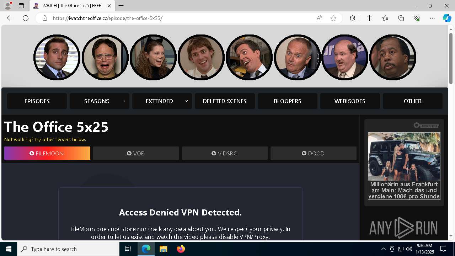View site information lock icon
The image size is (455, 256).
click(45, 18)
